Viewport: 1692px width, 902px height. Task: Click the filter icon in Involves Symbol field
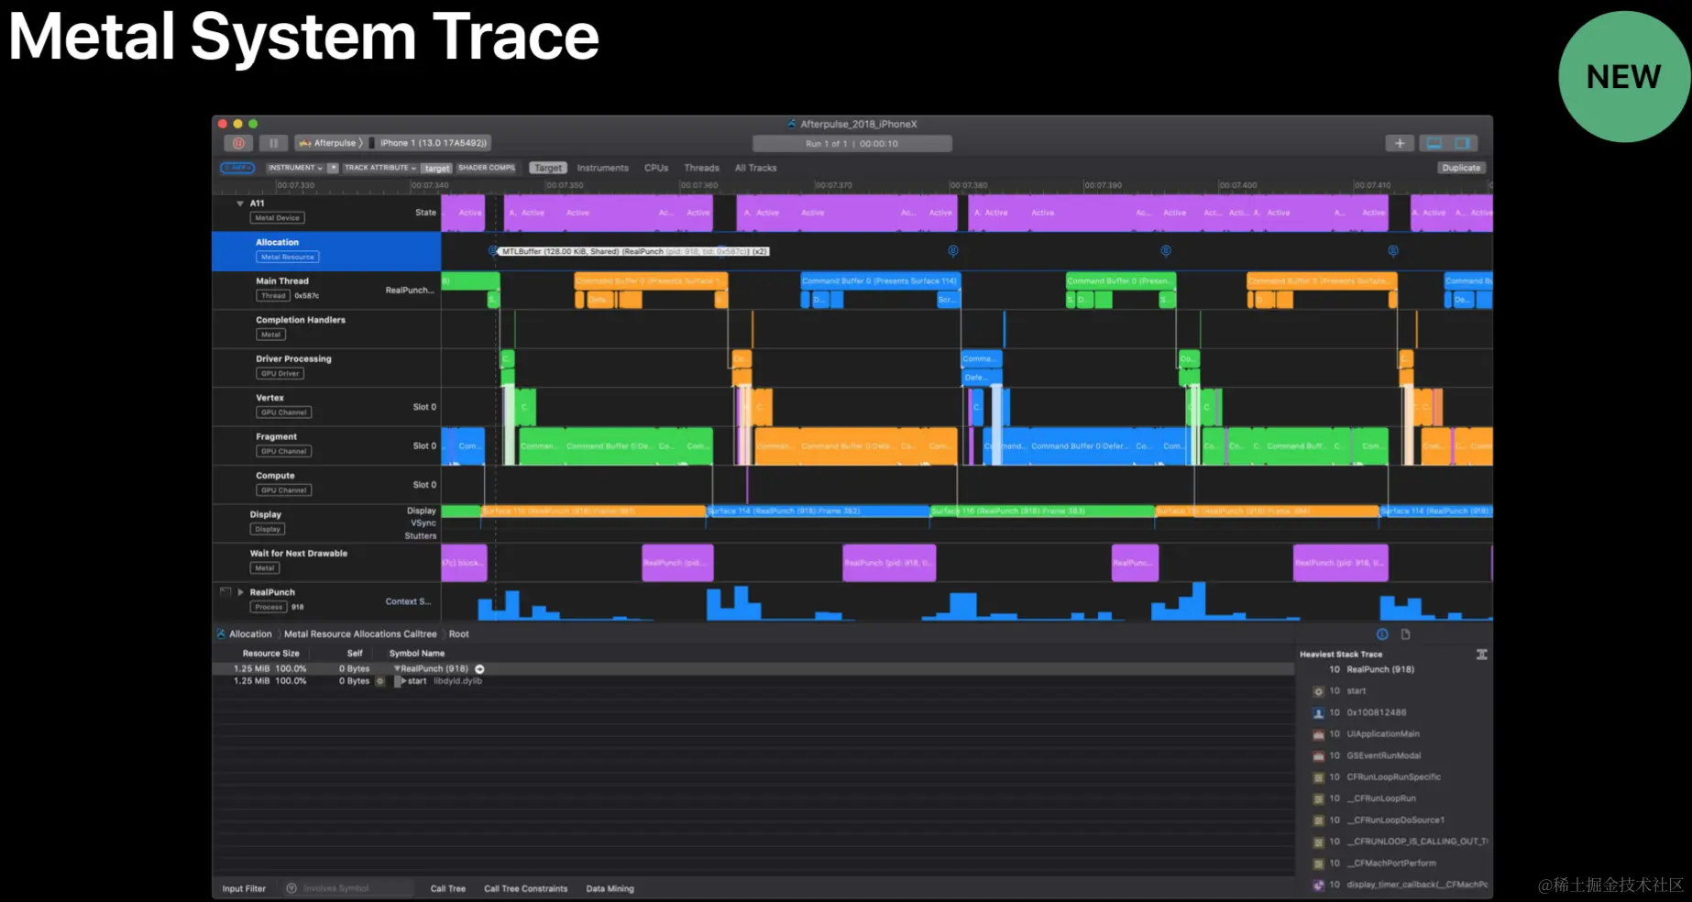[x=291, y=888]
